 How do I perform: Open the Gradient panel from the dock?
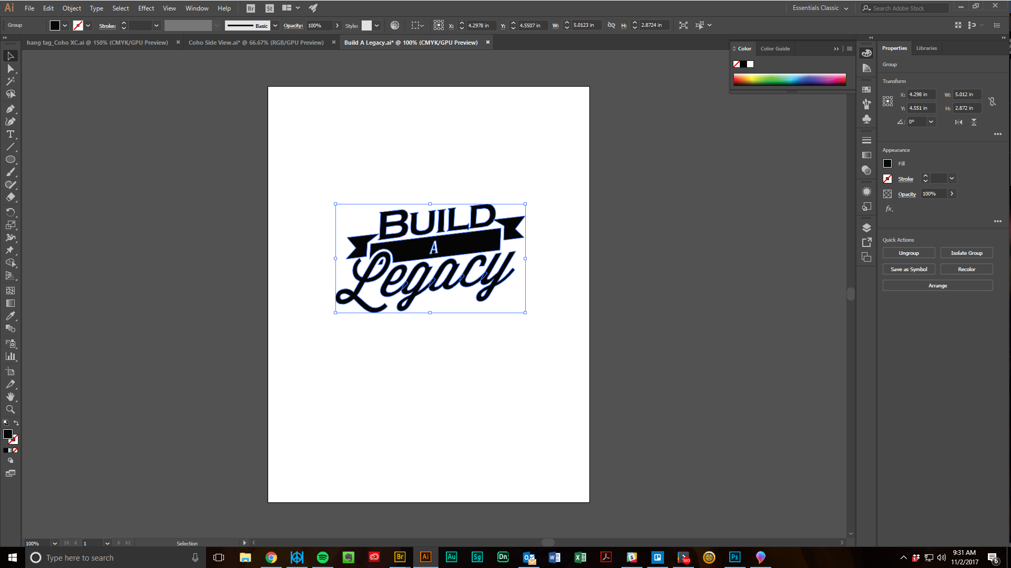pyautogui.click(x=866, y=155)
